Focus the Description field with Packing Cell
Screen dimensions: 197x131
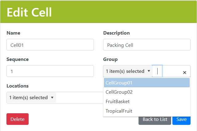point(147,45)
